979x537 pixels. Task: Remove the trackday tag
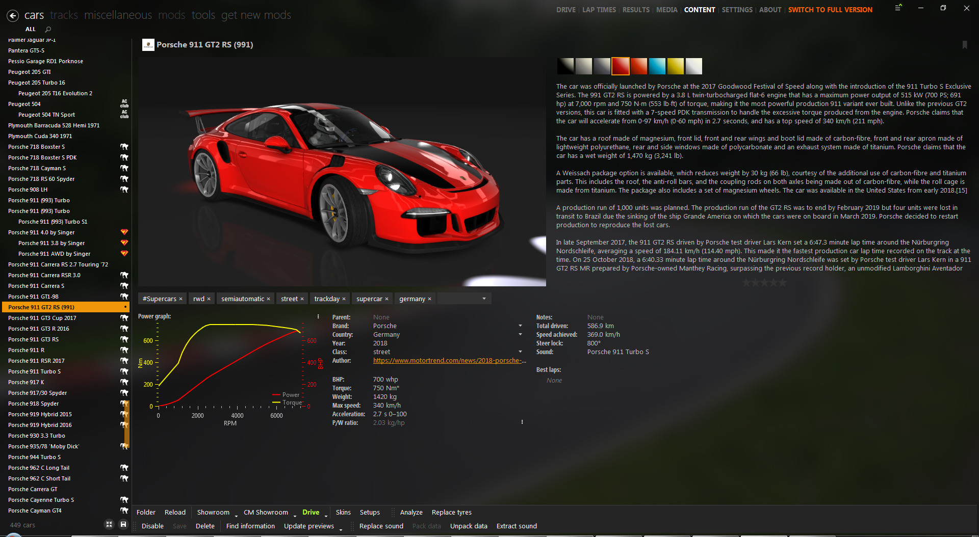[x=344, y=299]
